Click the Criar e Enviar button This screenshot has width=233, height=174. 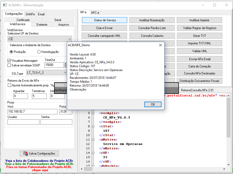(104, 28)
